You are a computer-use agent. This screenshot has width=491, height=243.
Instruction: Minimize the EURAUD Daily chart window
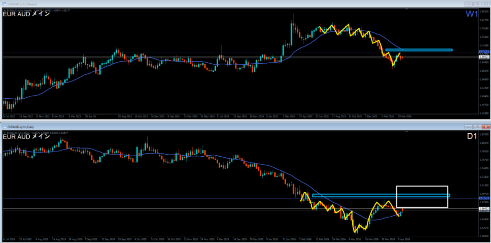pyautogui.click(x=469, y=127)
